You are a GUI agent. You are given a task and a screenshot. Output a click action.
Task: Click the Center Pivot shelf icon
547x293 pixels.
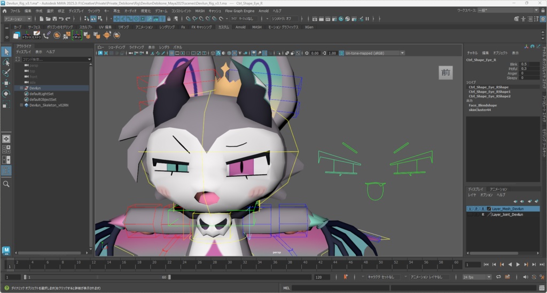[x=77, y=35]
